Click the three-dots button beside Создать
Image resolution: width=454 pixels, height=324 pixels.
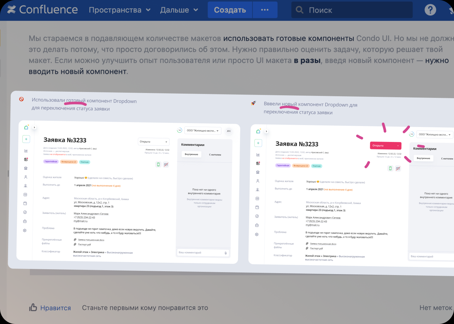pyautogui.click(x=265, y=10)
